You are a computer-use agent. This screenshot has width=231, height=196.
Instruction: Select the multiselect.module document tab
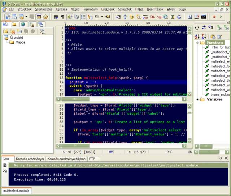pos(16,191)
